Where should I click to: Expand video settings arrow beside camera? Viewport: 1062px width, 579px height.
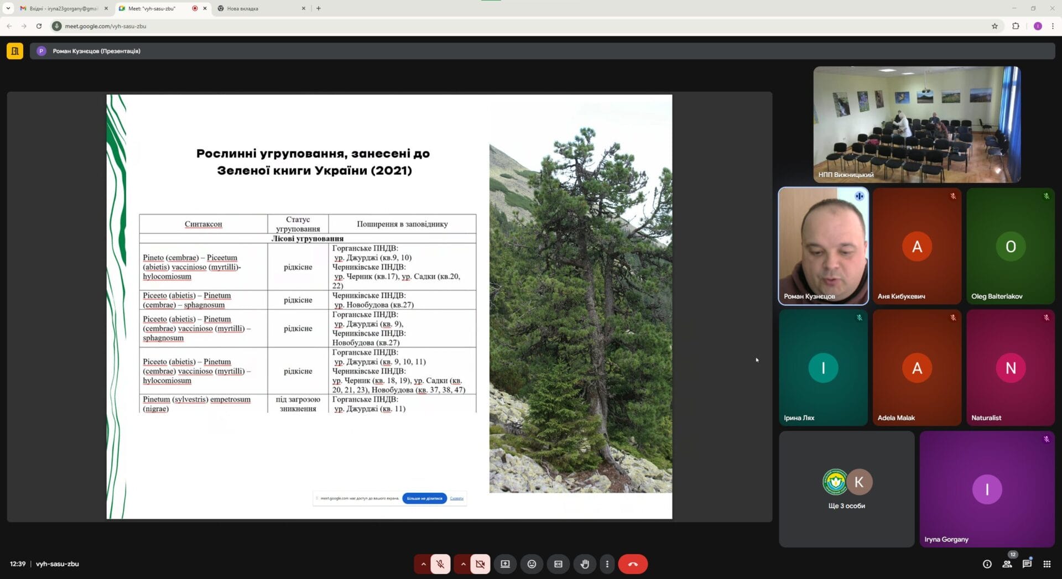(x=463, y=564)
